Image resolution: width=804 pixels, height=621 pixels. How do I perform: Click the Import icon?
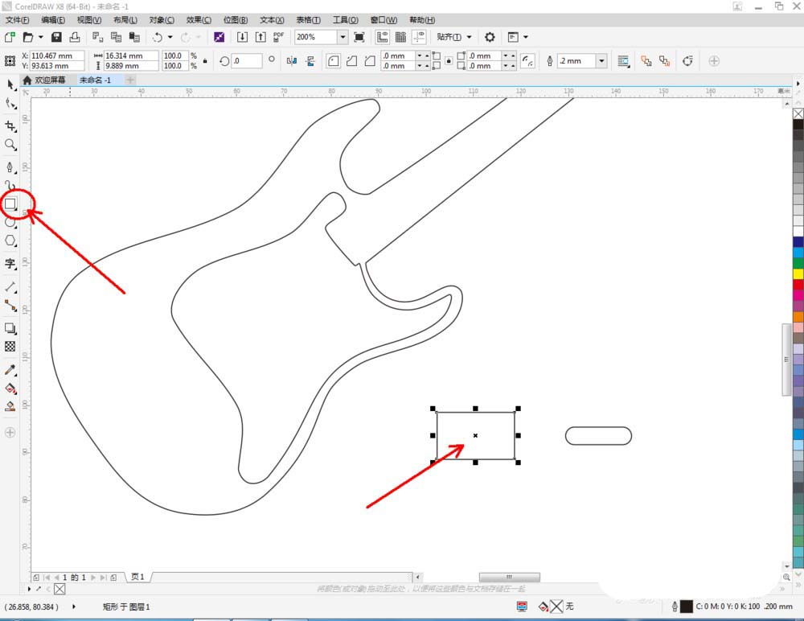(x=242, y=37)
